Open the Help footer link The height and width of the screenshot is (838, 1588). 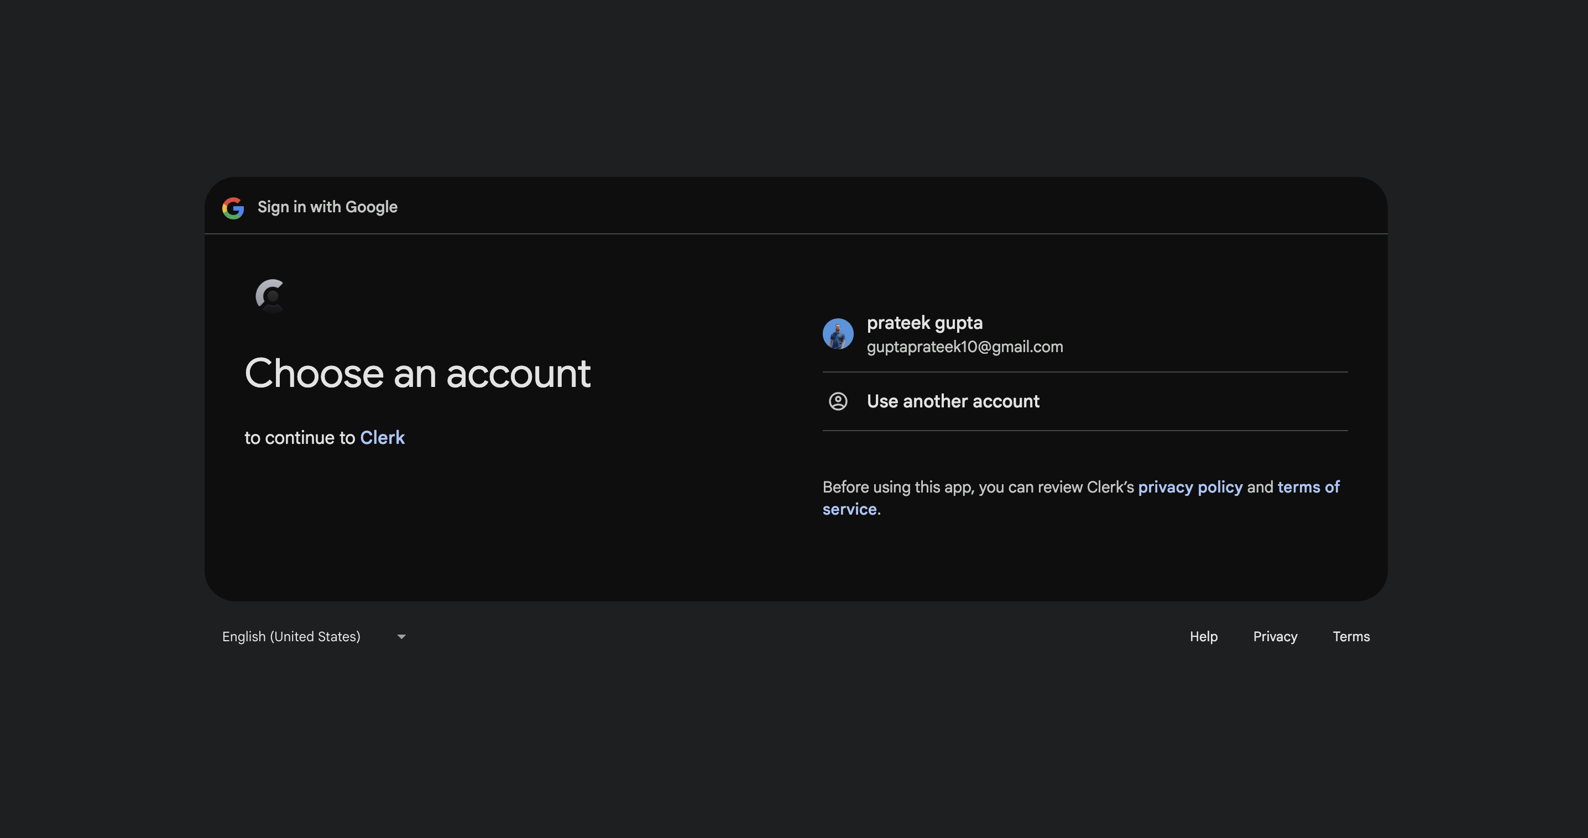point(1203,636)
